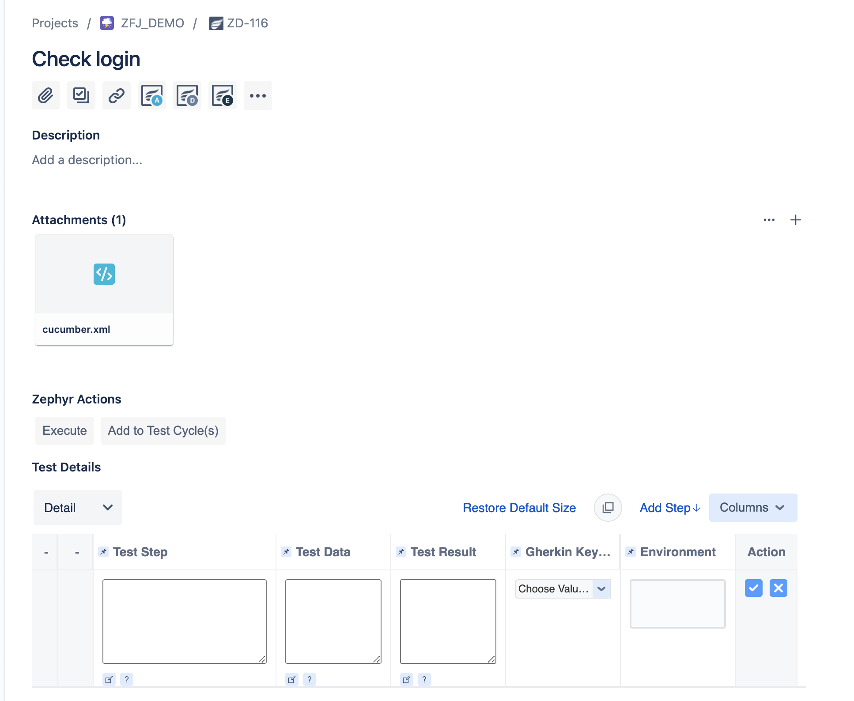854x701 pixels.
Task: Confirm the new step with the blue checkmark
Action: click(x=753, y=588)
